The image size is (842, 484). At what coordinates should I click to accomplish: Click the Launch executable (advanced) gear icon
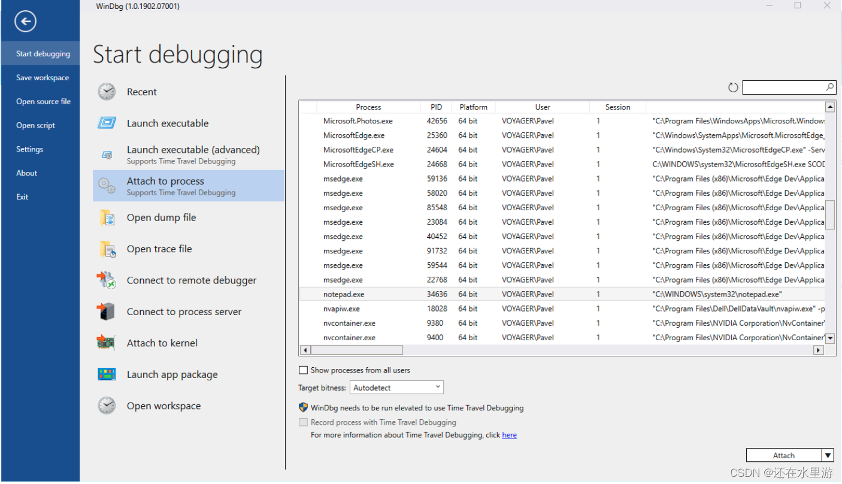[107, 155]
